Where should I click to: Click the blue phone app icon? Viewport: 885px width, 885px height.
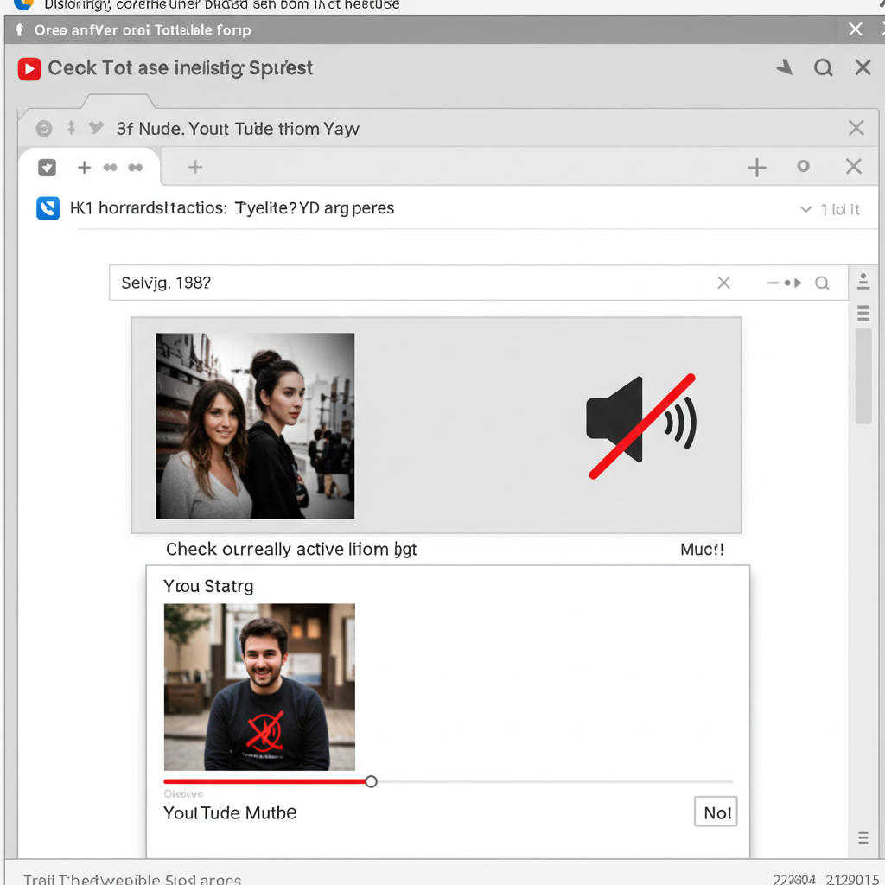pos(48,208)
